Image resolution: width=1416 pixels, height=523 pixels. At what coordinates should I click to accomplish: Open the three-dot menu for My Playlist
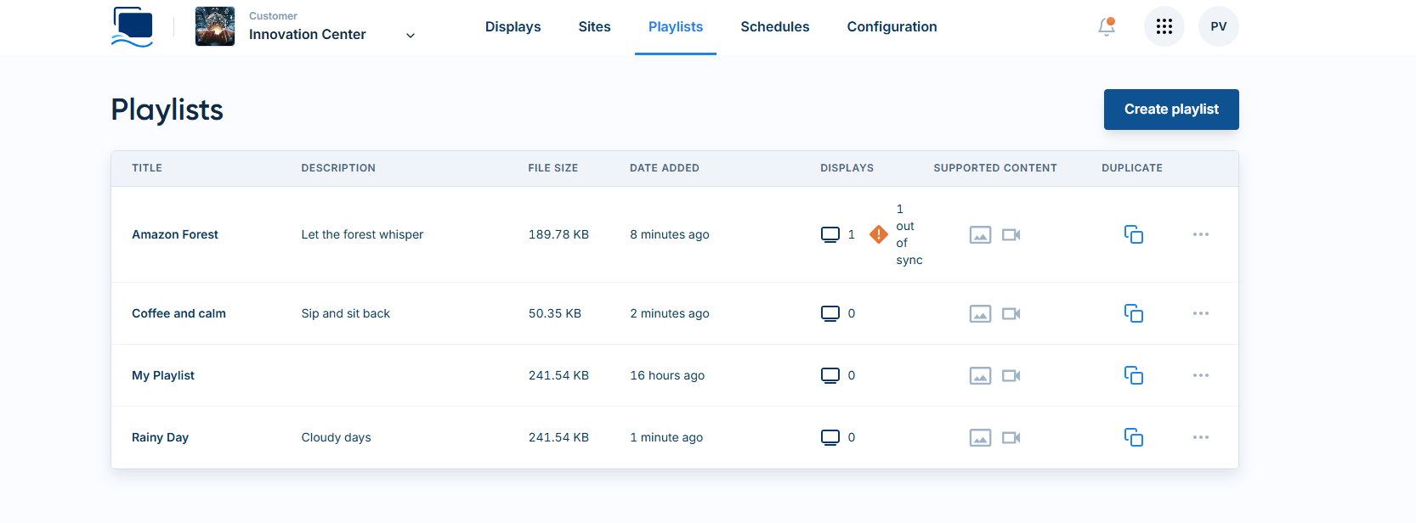coord(1200,375)
